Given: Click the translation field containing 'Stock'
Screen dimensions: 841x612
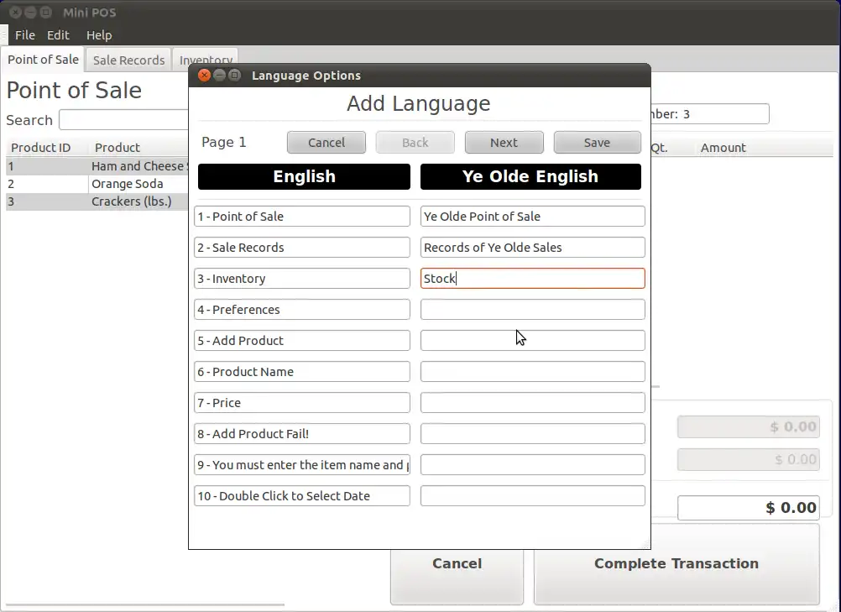Looking at the screenshot, I should [533, 279].
